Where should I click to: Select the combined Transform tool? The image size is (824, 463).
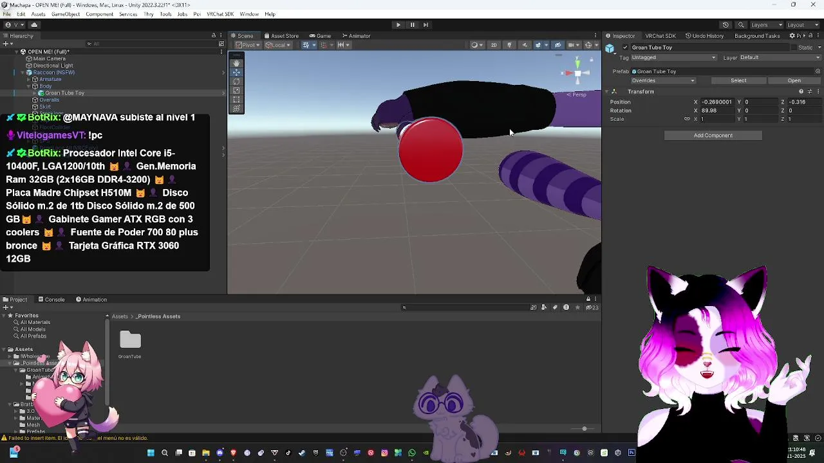pos(236,109)
